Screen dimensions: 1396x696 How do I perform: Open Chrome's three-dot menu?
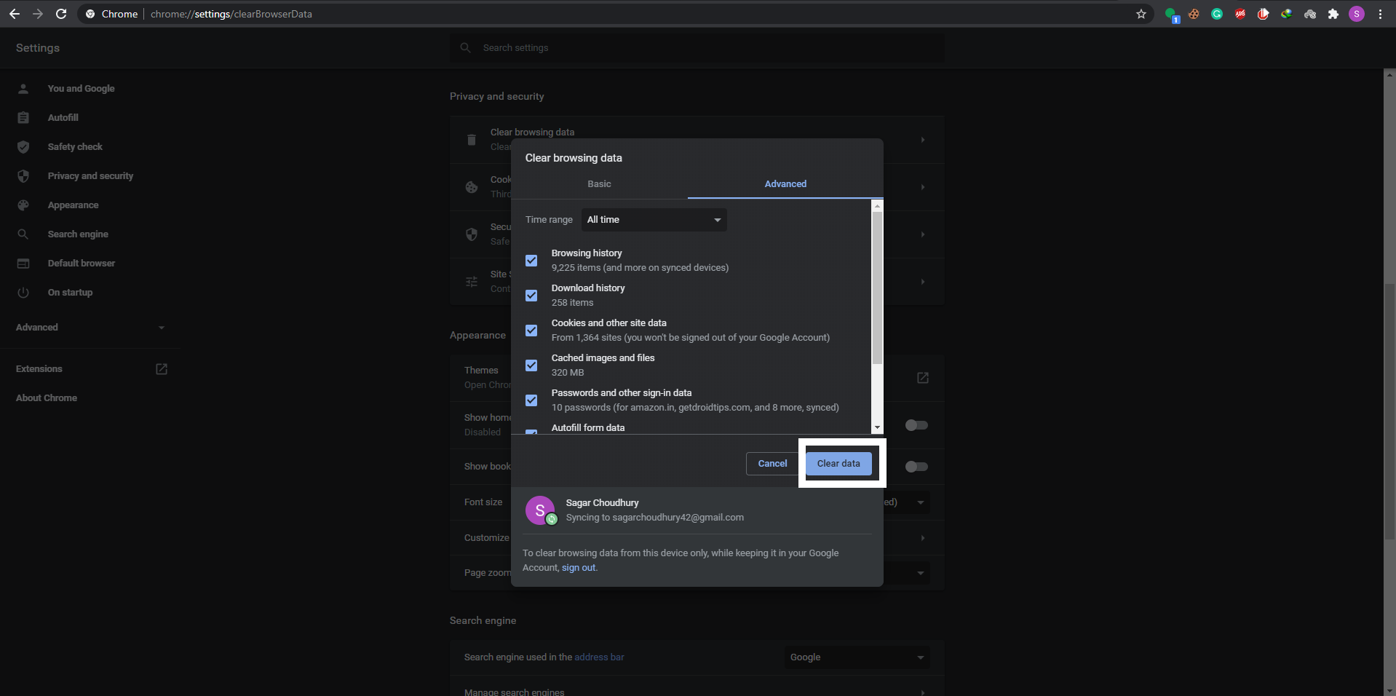point(1381,14)
